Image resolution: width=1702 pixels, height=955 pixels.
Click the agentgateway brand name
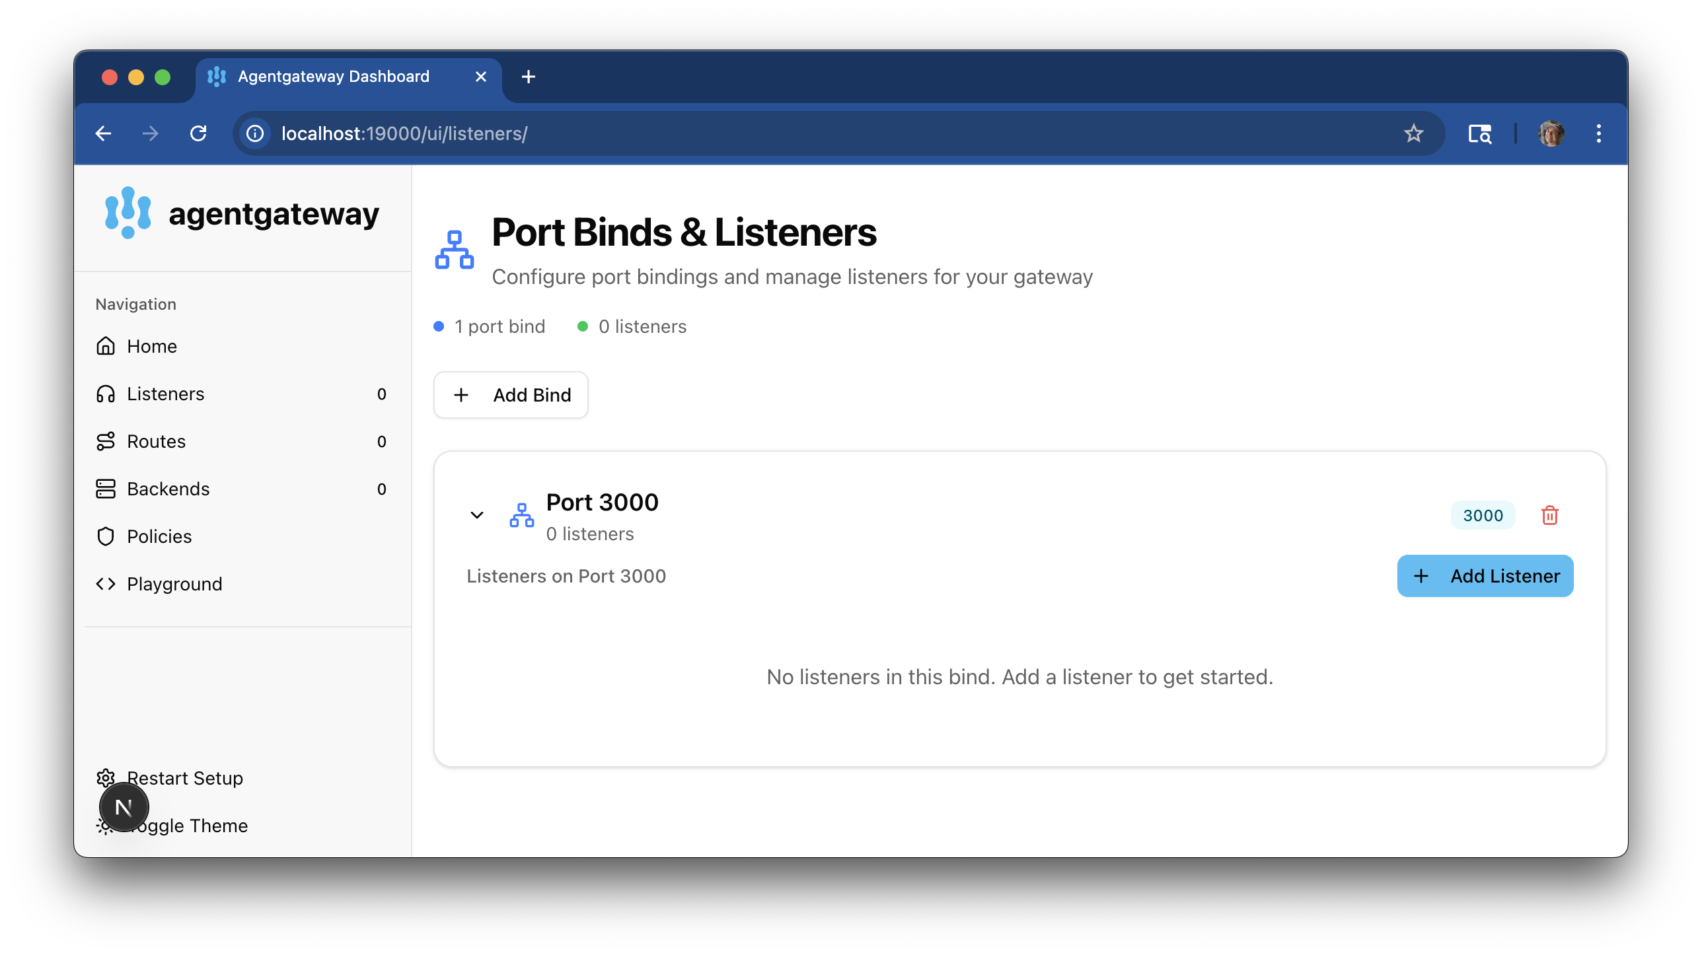tap(274, 214)
